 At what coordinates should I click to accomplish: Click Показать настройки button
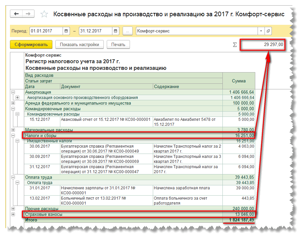coord(79,45)
